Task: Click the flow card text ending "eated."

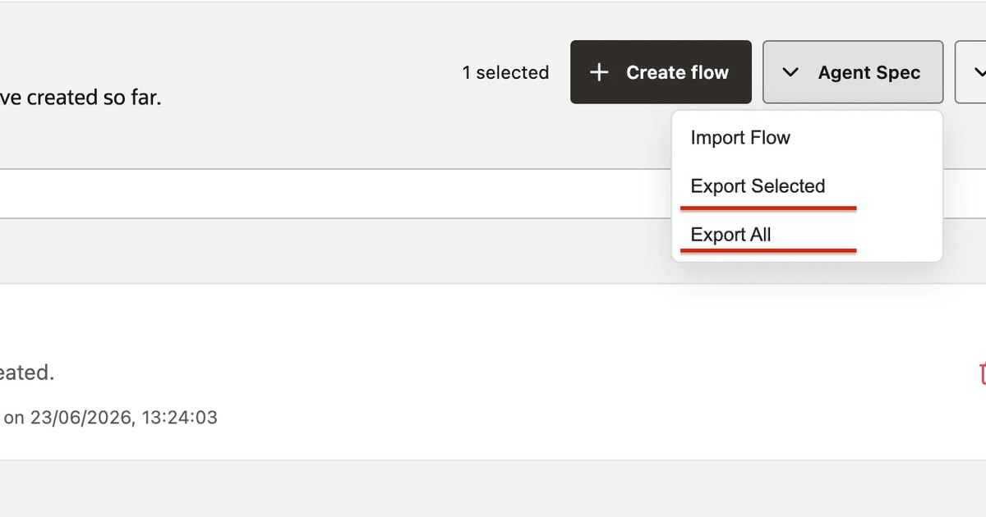Action: [x=27, y=373]
